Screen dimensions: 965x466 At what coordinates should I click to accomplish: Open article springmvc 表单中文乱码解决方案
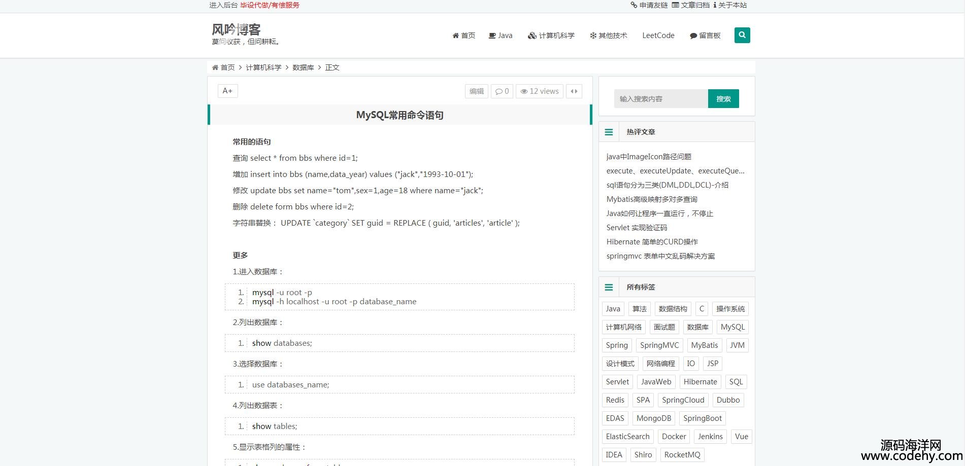coord(660,256)
